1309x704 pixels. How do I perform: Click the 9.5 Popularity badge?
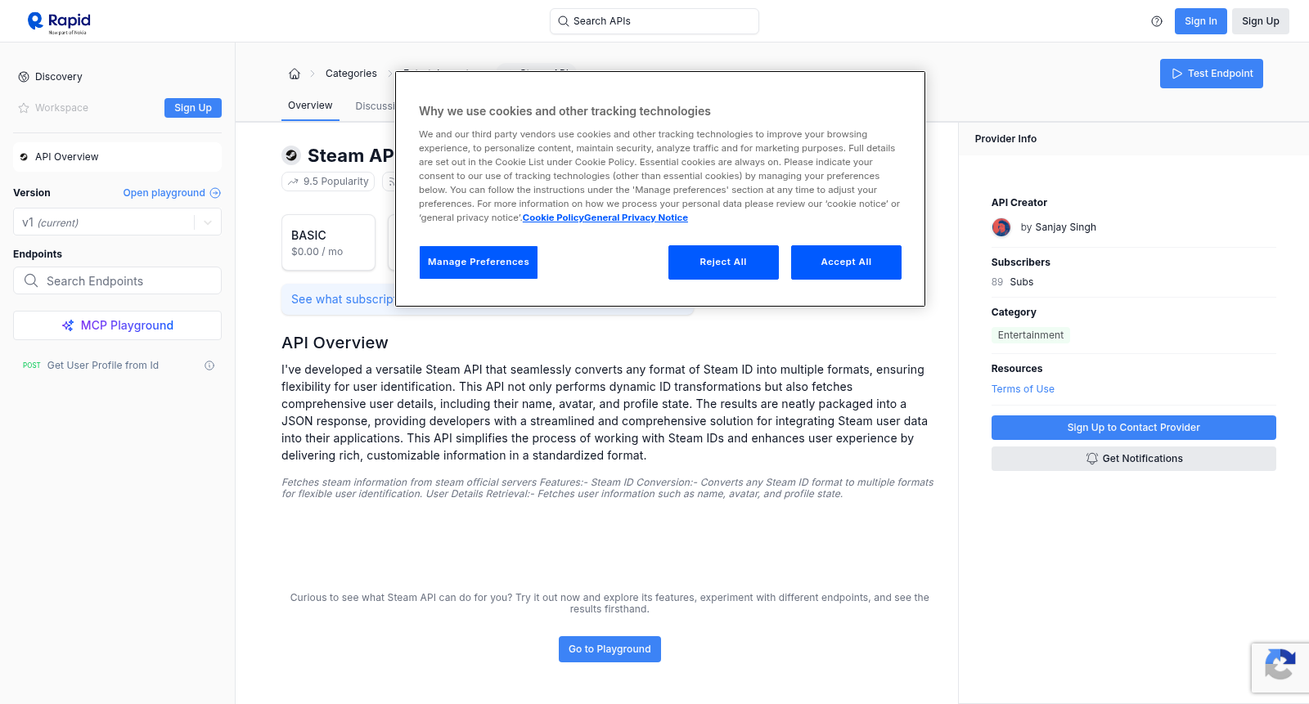tap(328, 182)
